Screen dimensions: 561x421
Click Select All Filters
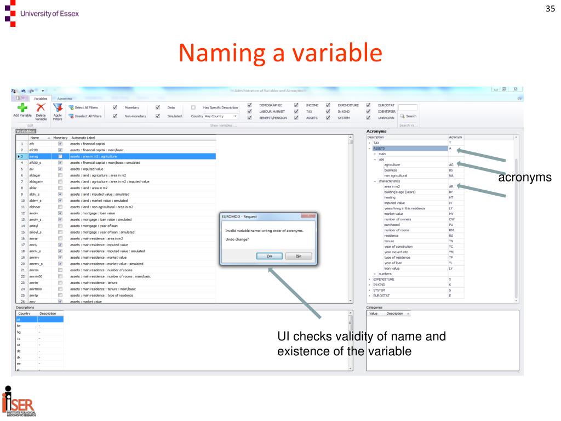(x=83, y=107)
